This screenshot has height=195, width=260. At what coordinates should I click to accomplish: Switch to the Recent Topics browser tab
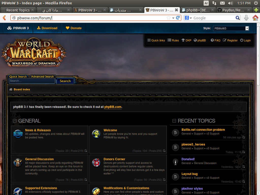pos(18,10)
